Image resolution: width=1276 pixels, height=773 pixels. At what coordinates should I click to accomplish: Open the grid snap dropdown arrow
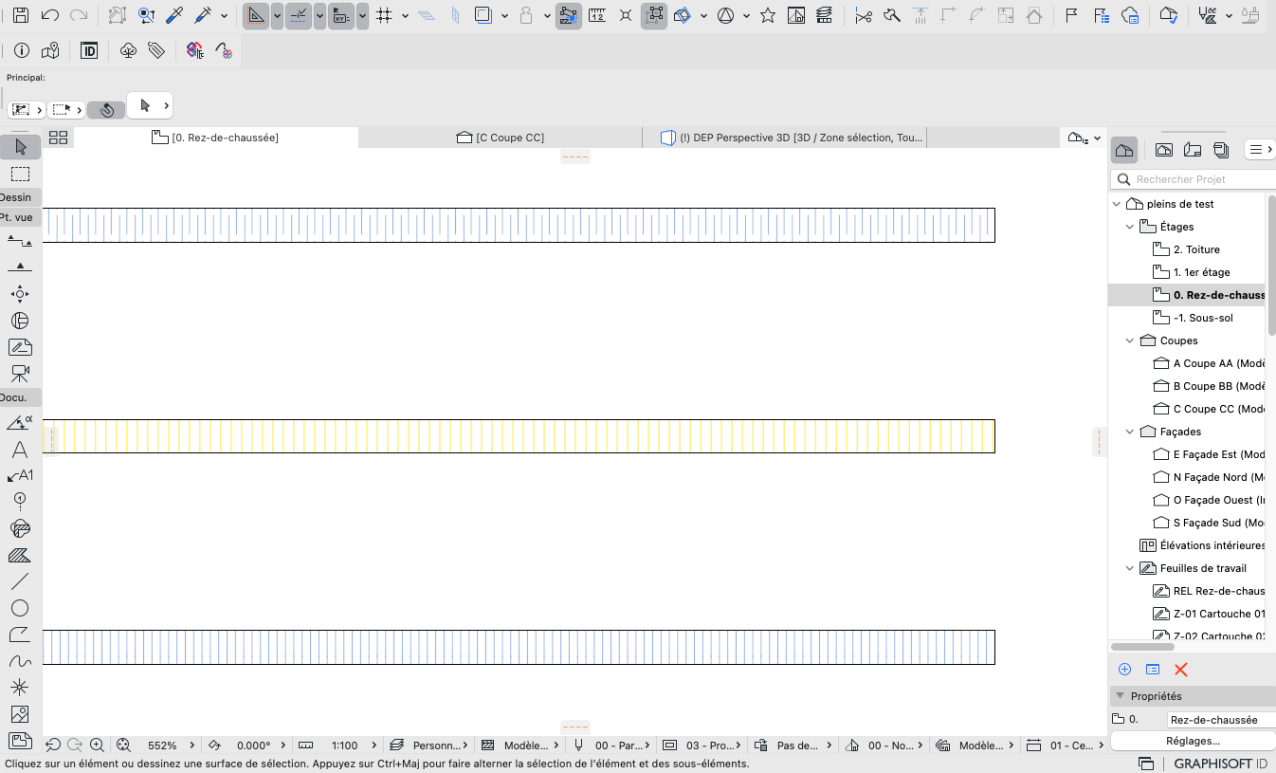(406, 16)
